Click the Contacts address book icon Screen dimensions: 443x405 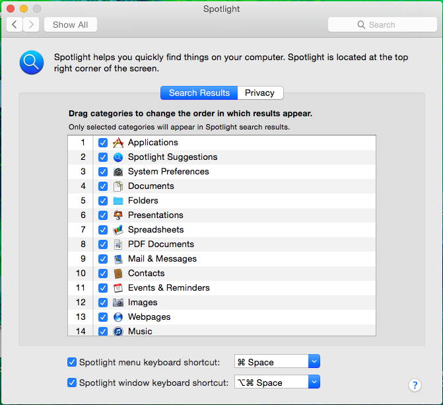[x=118, y=274]
